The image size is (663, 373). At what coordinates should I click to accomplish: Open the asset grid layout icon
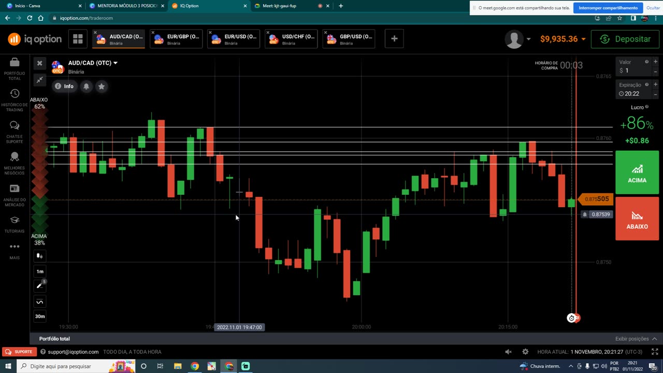click(78, 39)
